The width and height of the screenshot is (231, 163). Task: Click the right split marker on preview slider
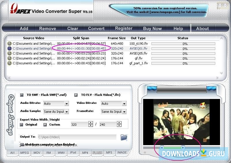(183, 147)
